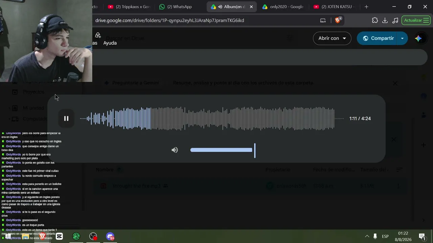Viewport: 433px width, 243px height.
Task: Show hidden system tray icons
Action: pos(367,236)
